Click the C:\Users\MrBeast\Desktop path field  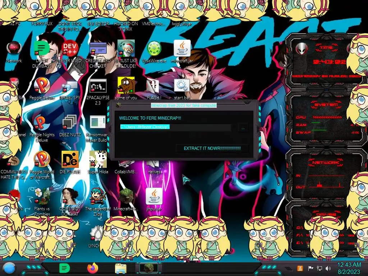pyautogui.click(x=175, y=127)
